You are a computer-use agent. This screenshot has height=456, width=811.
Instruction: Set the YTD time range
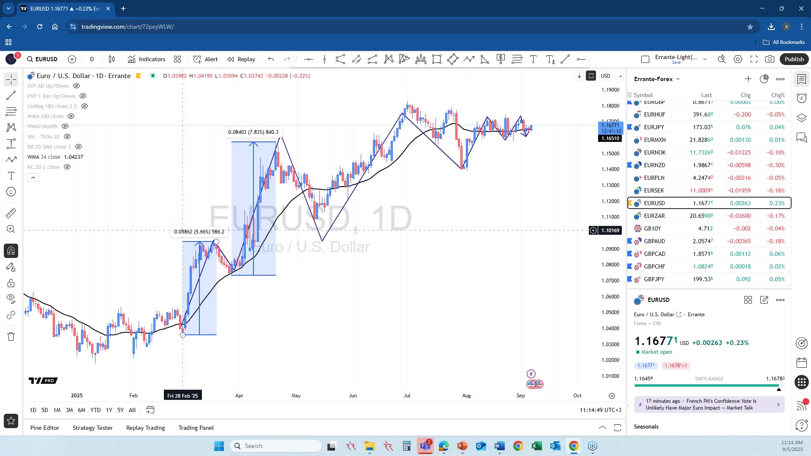[x=95, y=410]
